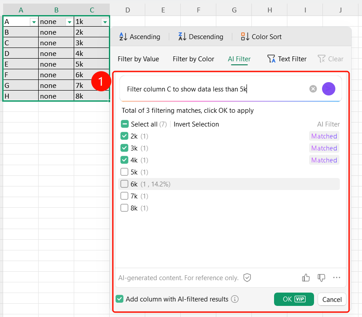Uncheck the 3k value checkbox
This screenshot has width=362, height=317.
(124, 148)
